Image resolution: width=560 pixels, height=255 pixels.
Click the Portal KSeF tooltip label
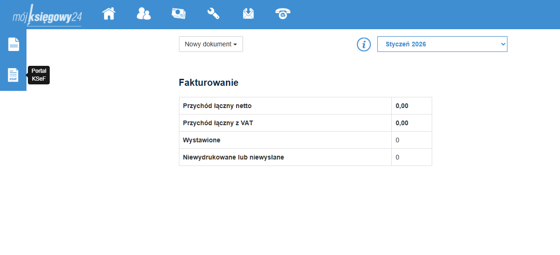pos(39,75)
